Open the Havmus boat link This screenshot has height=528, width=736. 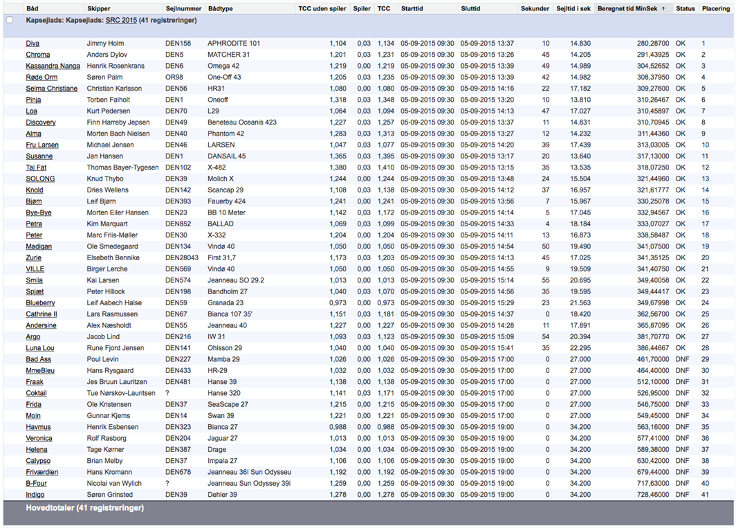[38, 426]
